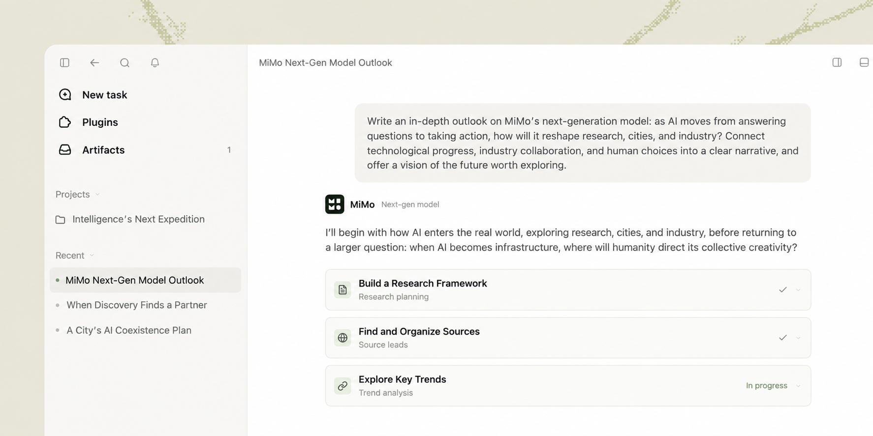The width and height of the screenshot is (873, 436).
Task: Select MiMo Next-Gen Model Outlook in Recent
Action: click(146, 280)
